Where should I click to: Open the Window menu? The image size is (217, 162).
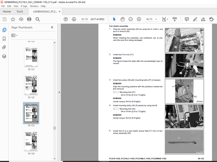[34, 6]
